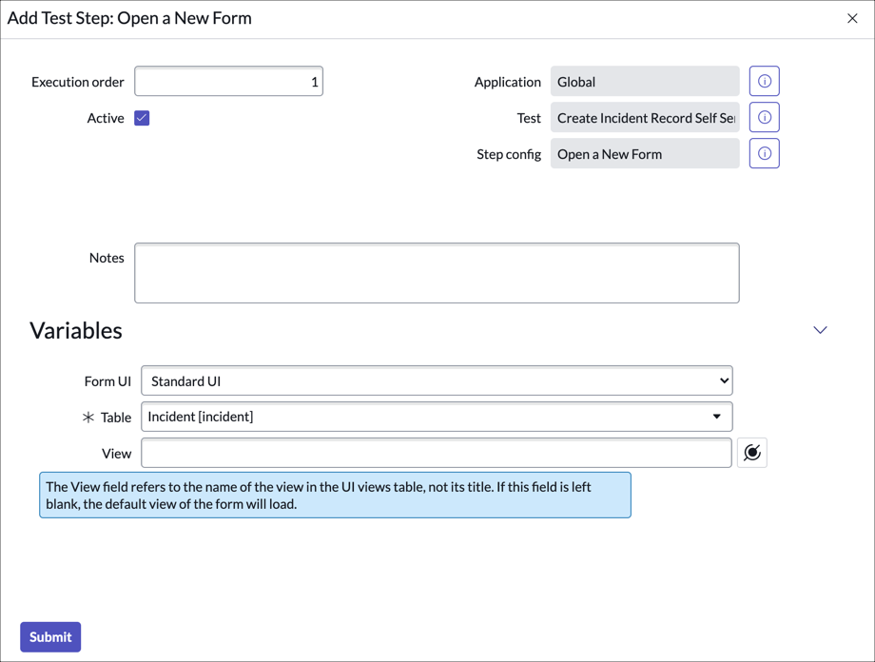Screen dimensions: 875x662
Task: Open the Table Incident dropdown
Action: click(437, 417)
